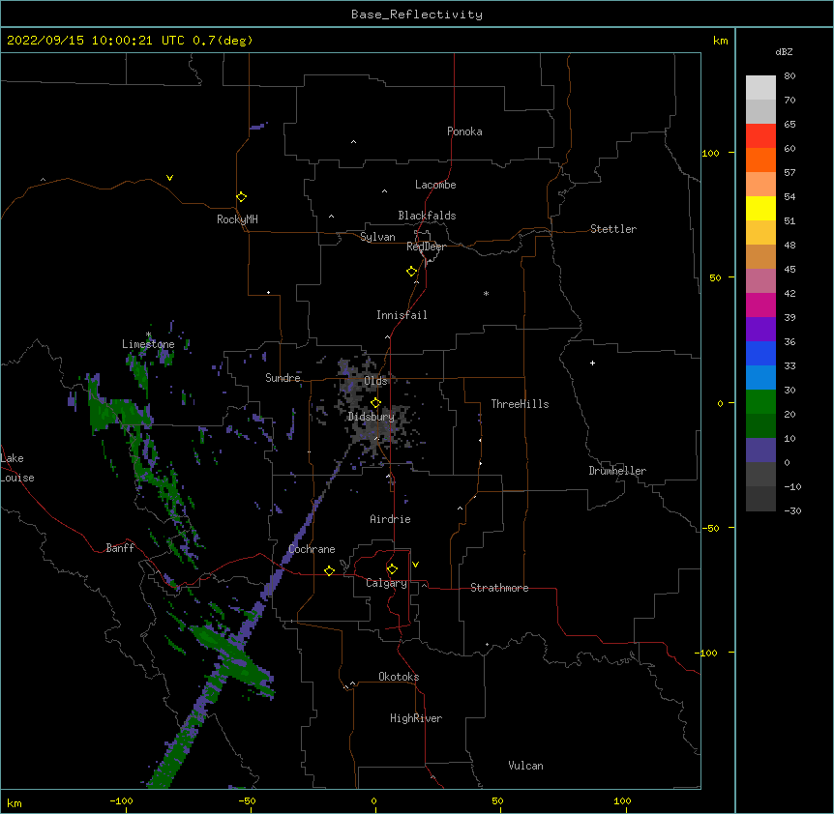
Task: Click the Base_Reflectivity title text
Action: [x=417, y=15]
